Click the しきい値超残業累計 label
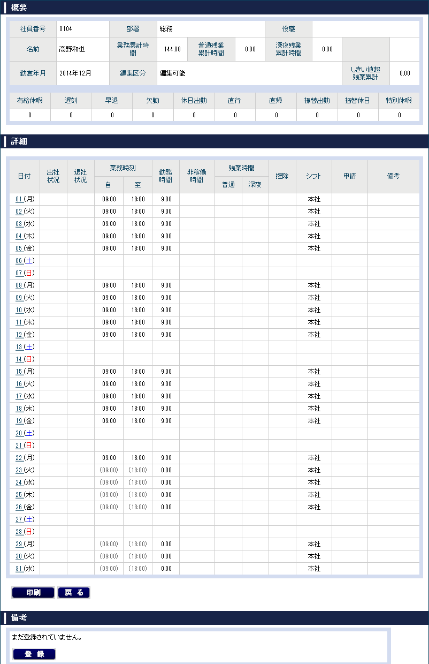 (366, 73)
